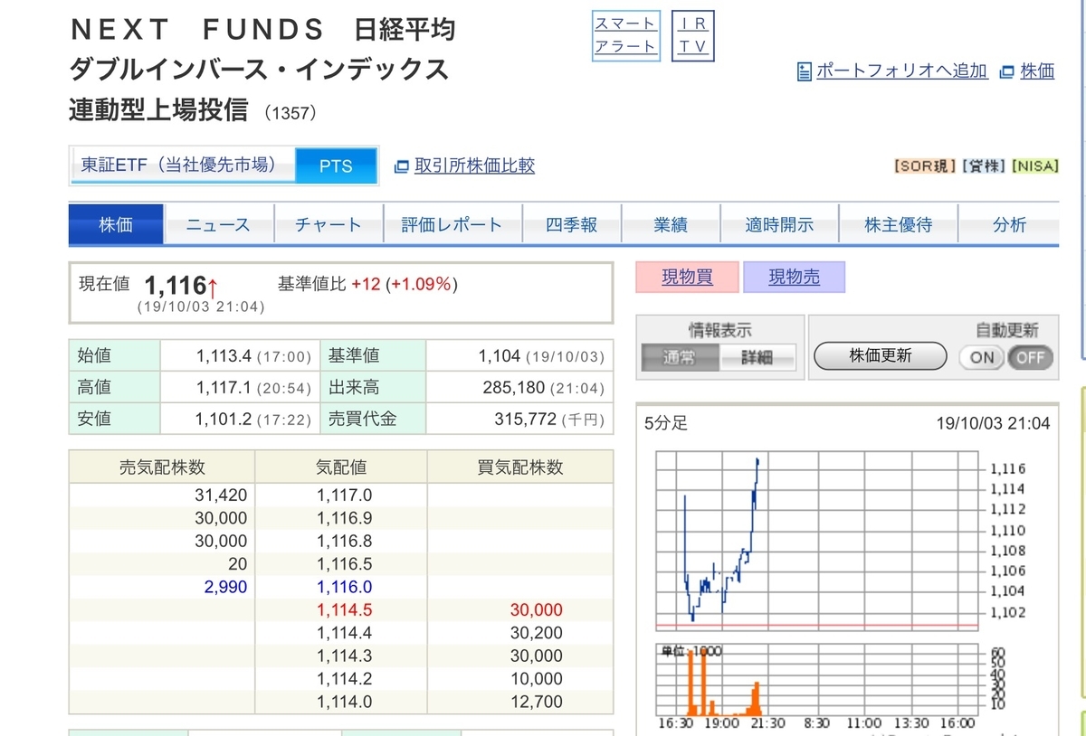Click the 株価 popup window icon
Image resolution: width=1086 pixels, height=736 pixels.
(x=1006, y=71)
